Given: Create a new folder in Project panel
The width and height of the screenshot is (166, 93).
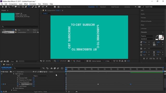Looking at the screenshot, I should (x=5, y=61).
